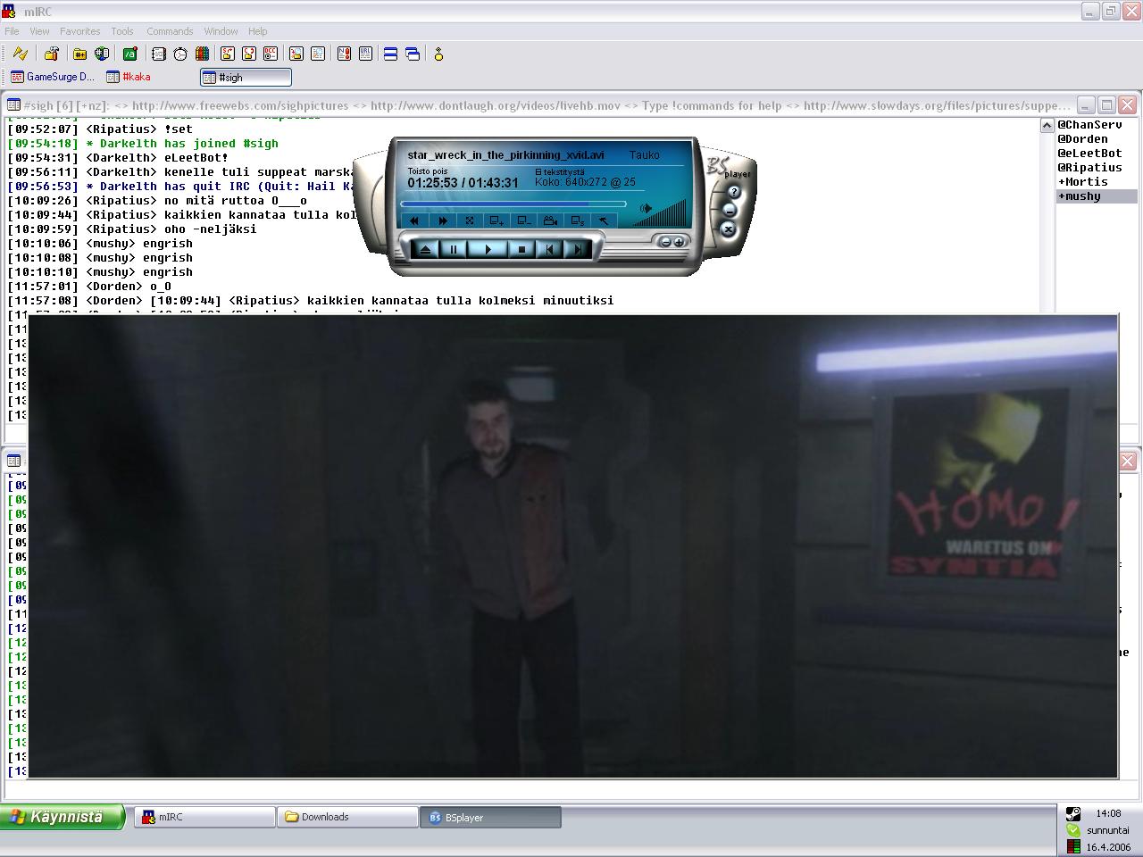Open the mIRC View menu
The height and width of the screenshot is (857, 1143).
tap(39, 31)
